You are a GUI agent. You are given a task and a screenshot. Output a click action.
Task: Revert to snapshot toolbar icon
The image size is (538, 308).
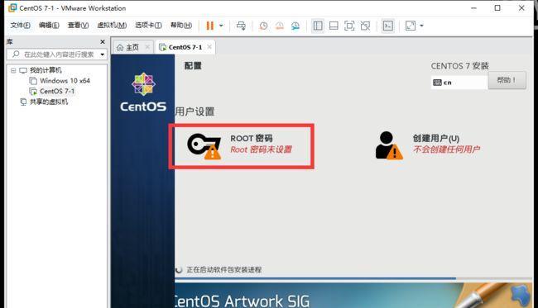click(280, 26)
